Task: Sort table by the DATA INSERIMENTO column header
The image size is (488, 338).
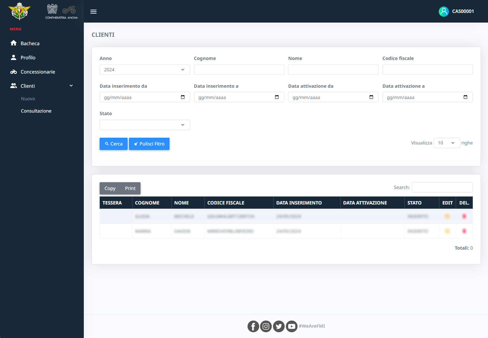Action: coord(307,203)
